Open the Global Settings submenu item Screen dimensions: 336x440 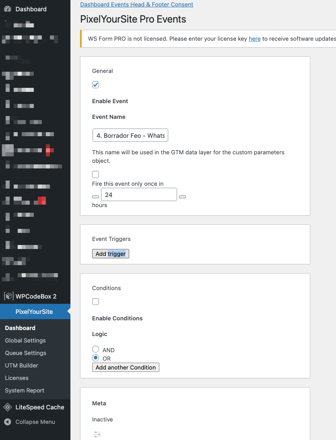(25, 340)
